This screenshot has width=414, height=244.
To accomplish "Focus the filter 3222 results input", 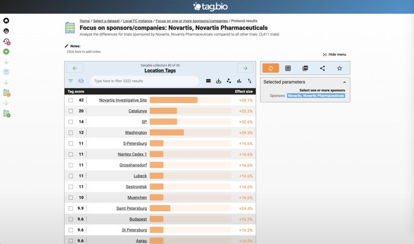I will pos(145,81).
